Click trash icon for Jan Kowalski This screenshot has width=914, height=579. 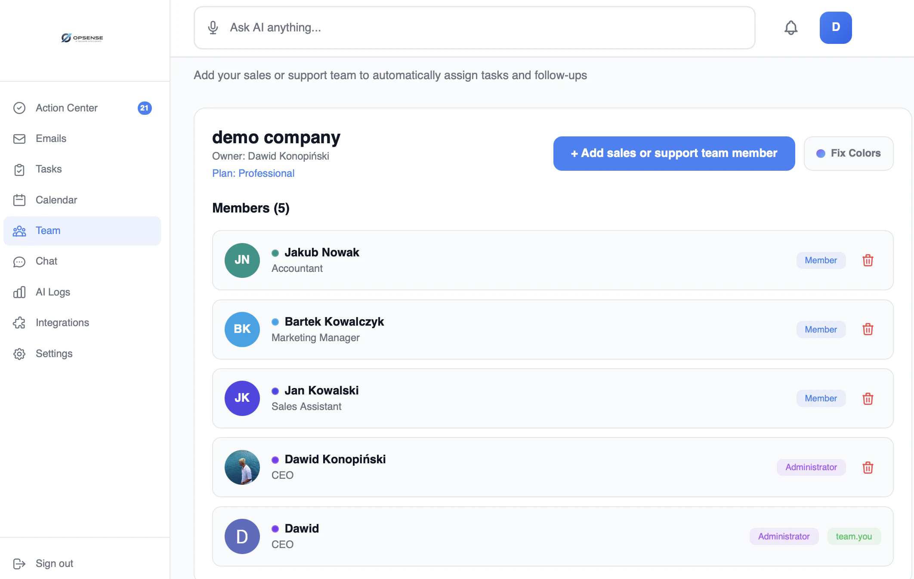click(x=868, y=399)
